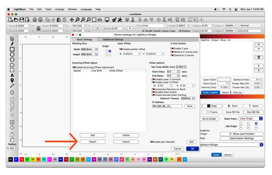The image size is (272, 175).
Task: Click the Network Timeout stepper
Action: click(x=194, y=99)
